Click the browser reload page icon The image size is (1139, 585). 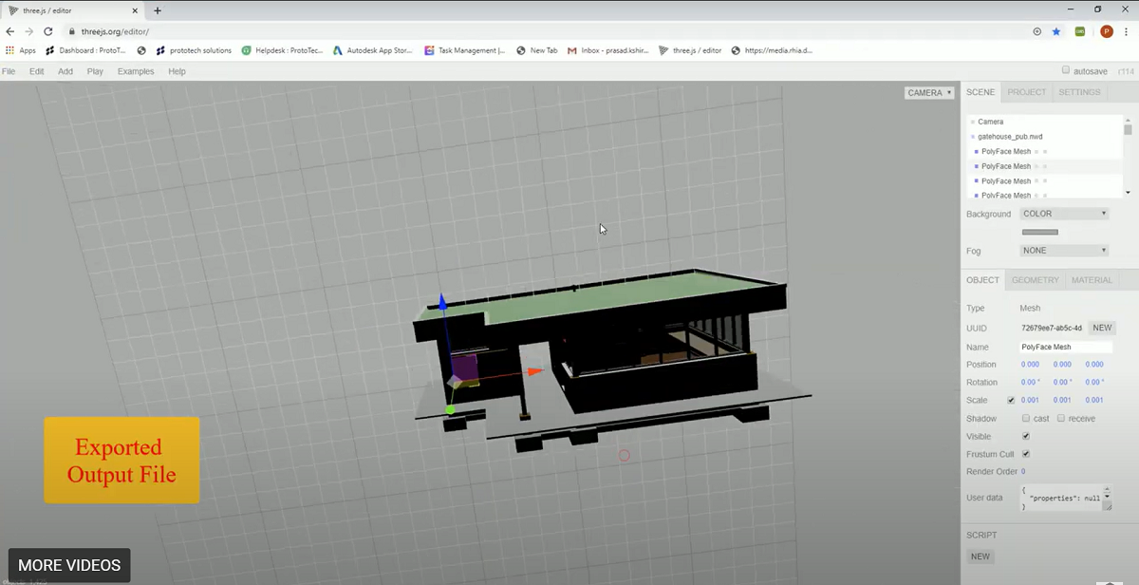47,31
